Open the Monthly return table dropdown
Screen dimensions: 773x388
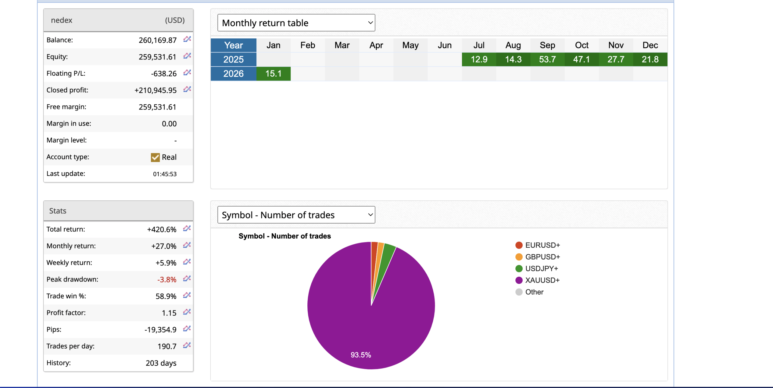coord(296,23)
